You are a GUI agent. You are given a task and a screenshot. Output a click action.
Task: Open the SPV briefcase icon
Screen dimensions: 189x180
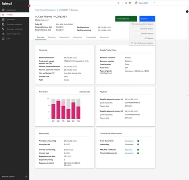3,39
